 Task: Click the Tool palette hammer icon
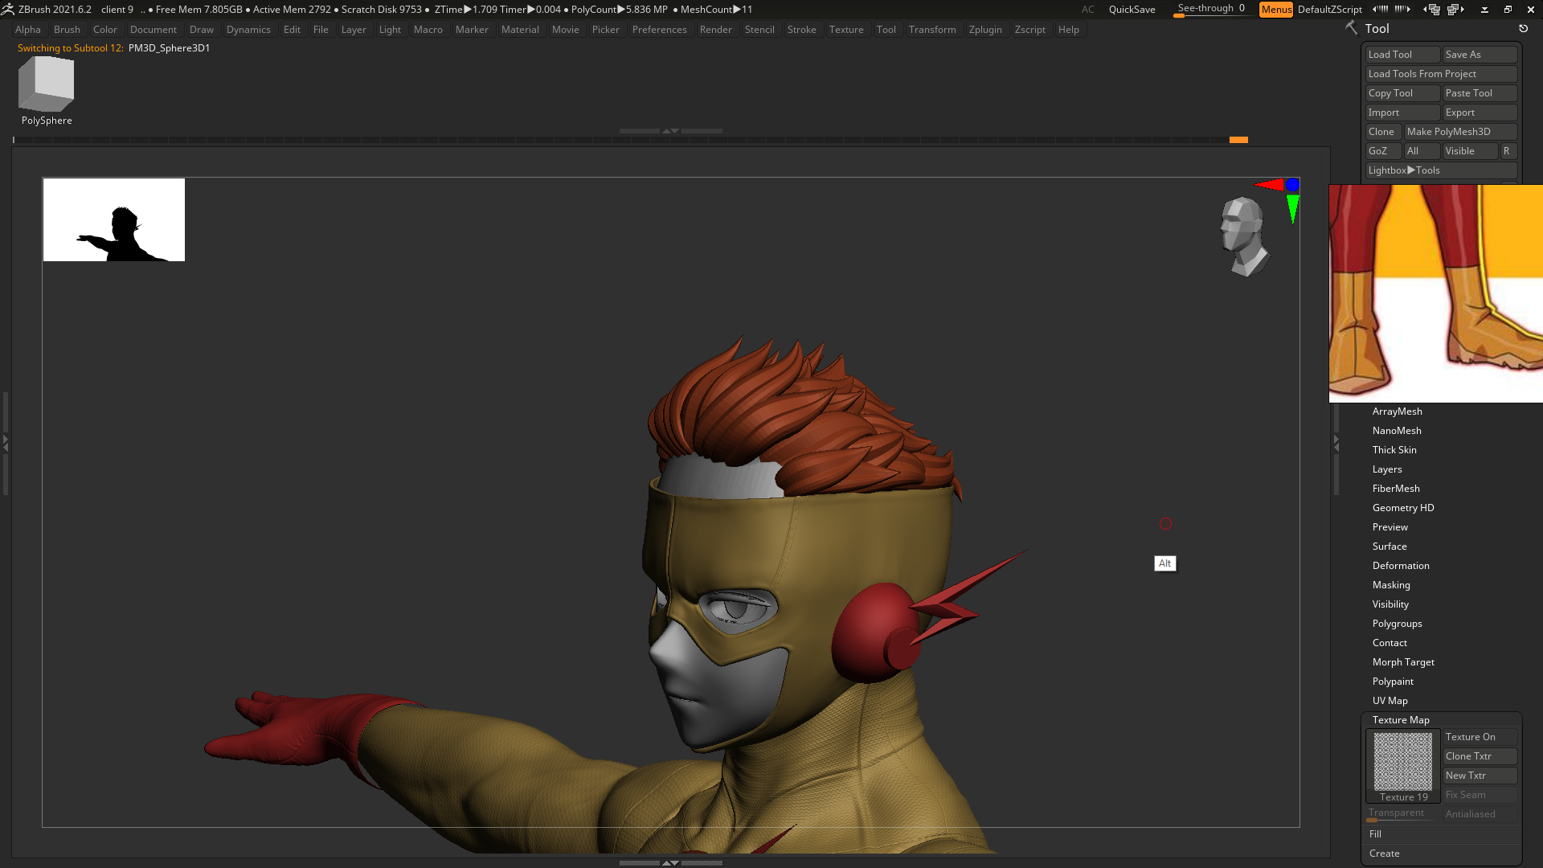1351,28
